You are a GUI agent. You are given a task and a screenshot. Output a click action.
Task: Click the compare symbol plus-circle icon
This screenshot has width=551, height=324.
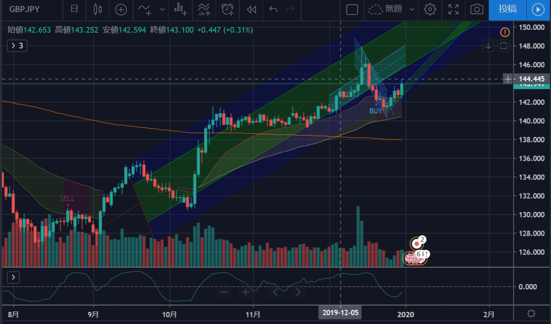pos(121,9)
